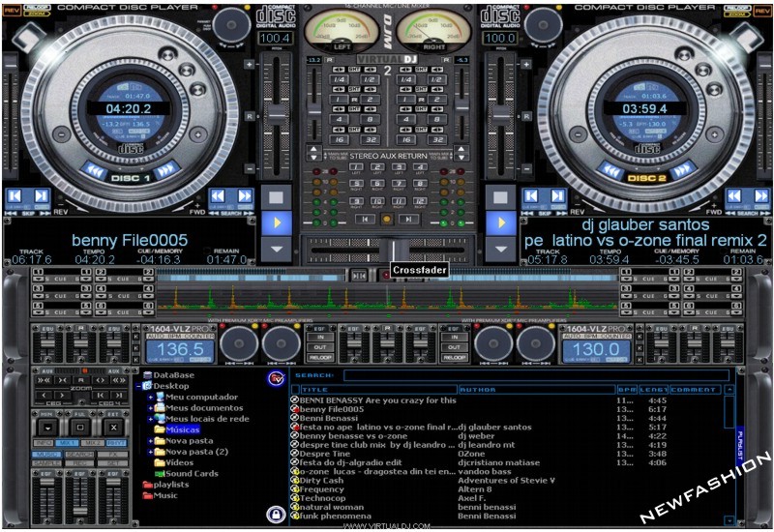This screenshot has width=774, height=532.
Task: Toggle right deck 16 loop length button
Action: [x=405, y=139]
